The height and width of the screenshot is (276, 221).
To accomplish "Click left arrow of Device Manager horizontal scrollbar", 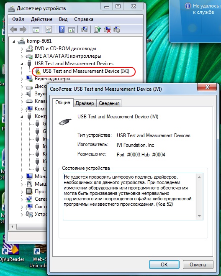I will [x=12, y=227].
